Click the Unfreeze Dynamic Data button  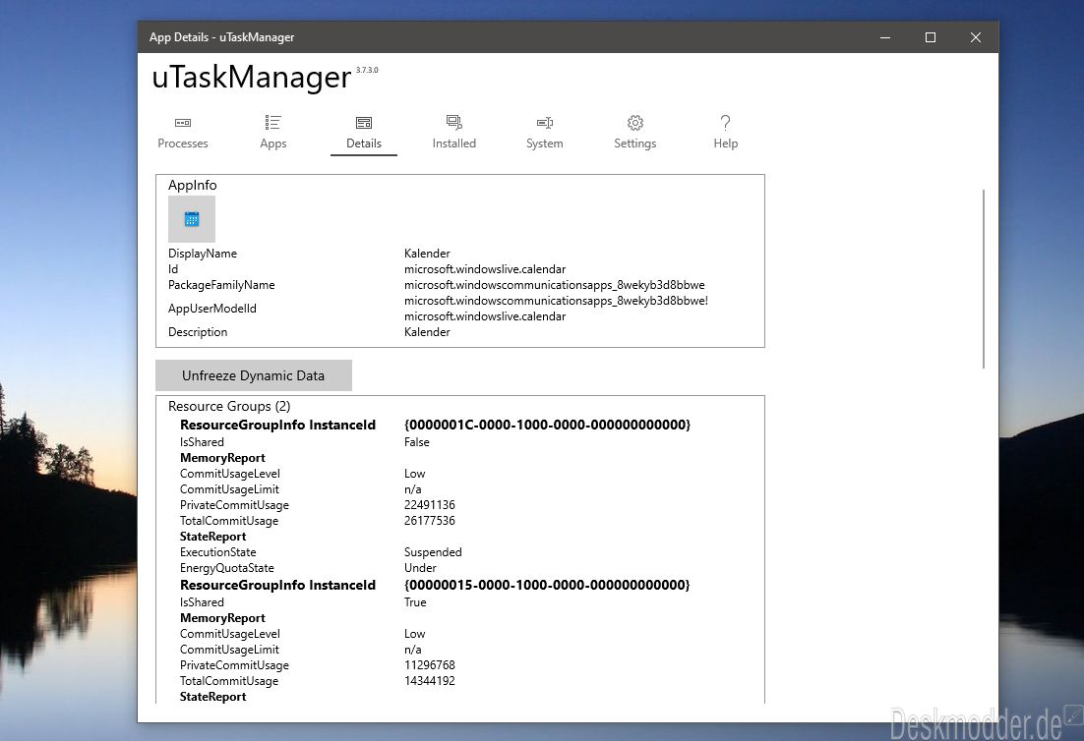click(254, 375)
